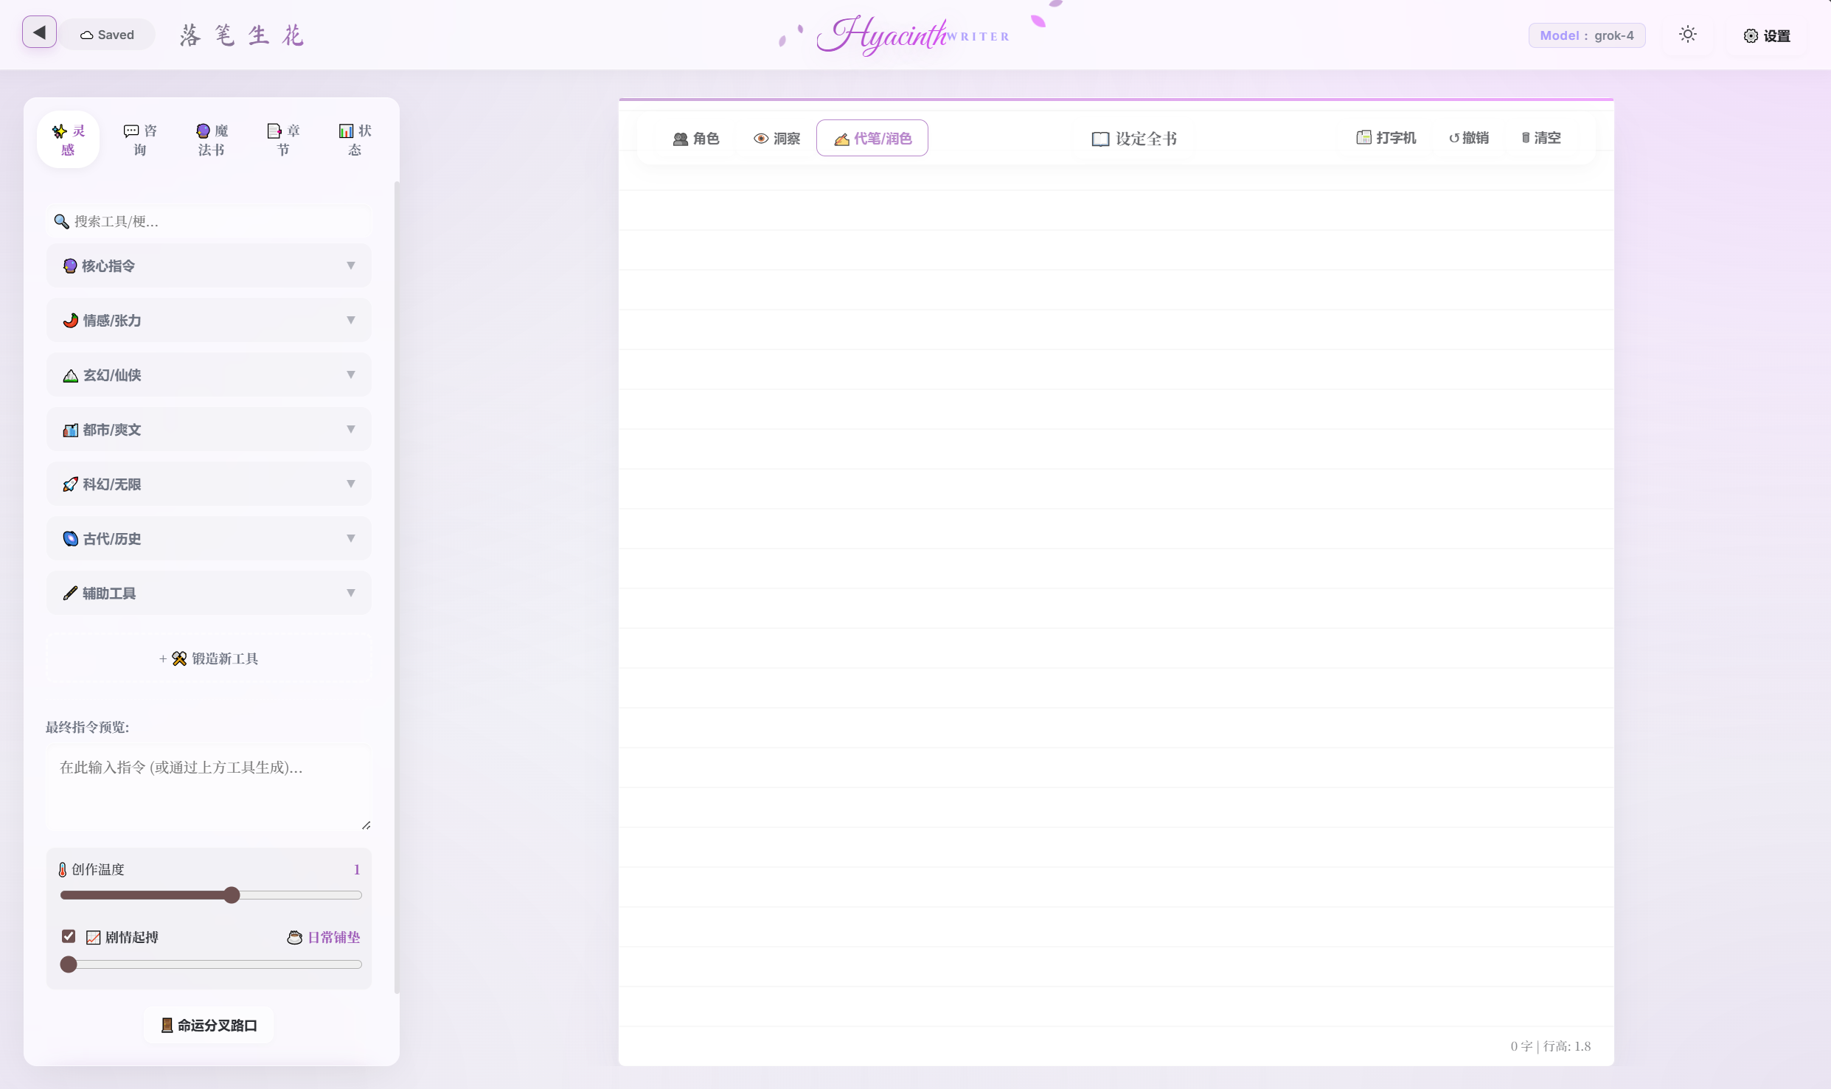Click the 清空 trash clear icon

1540,138
